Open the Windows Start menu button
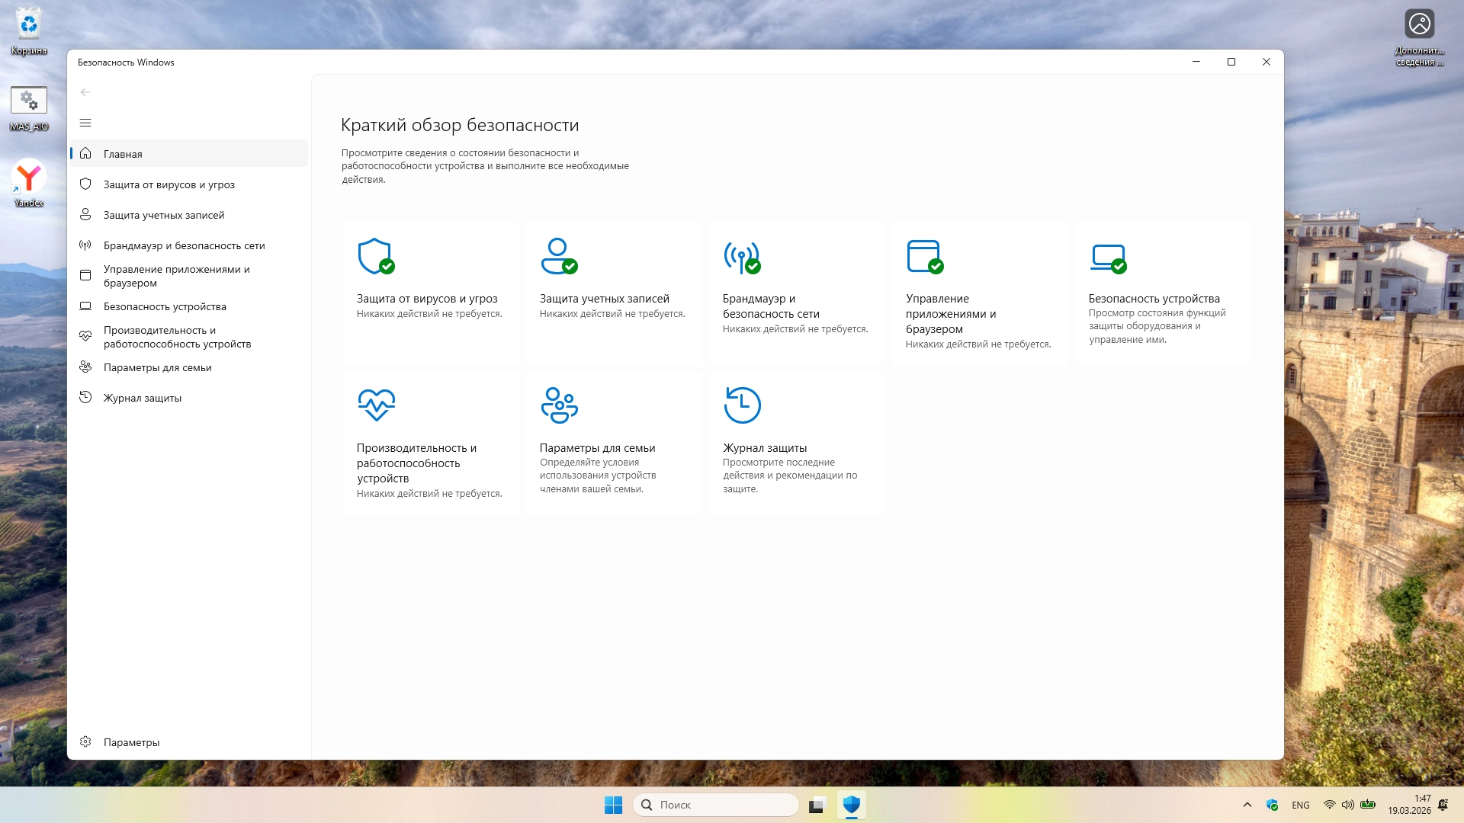 613,805
